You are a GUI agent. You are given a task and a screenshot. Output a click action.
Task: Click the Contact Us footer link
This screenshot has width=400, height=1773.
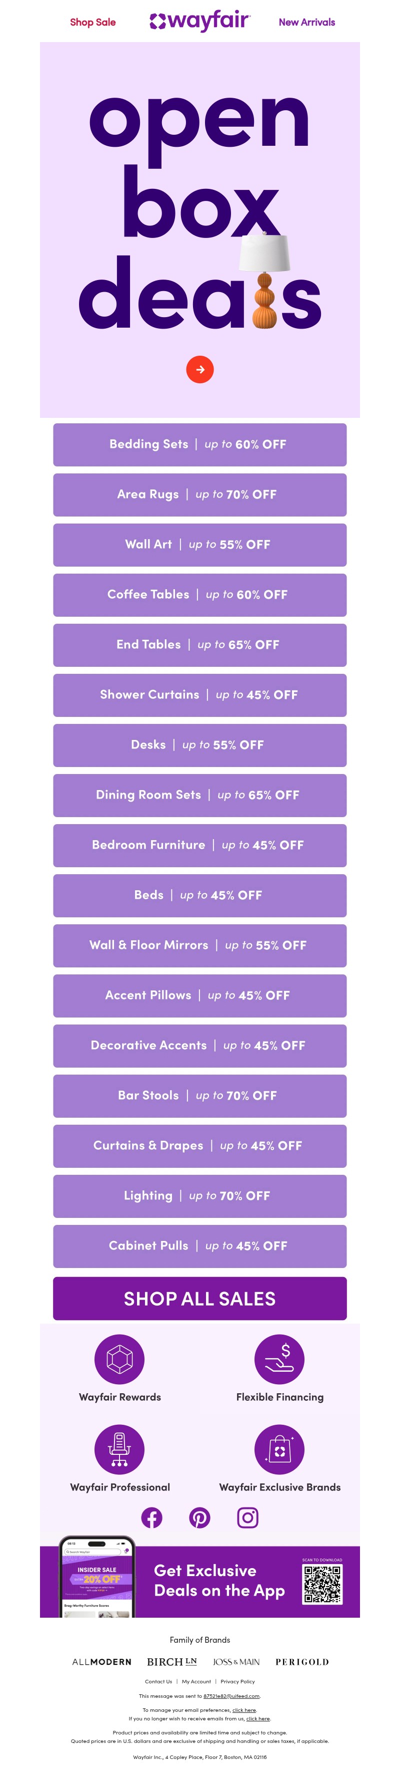(x=158, y=1681)
